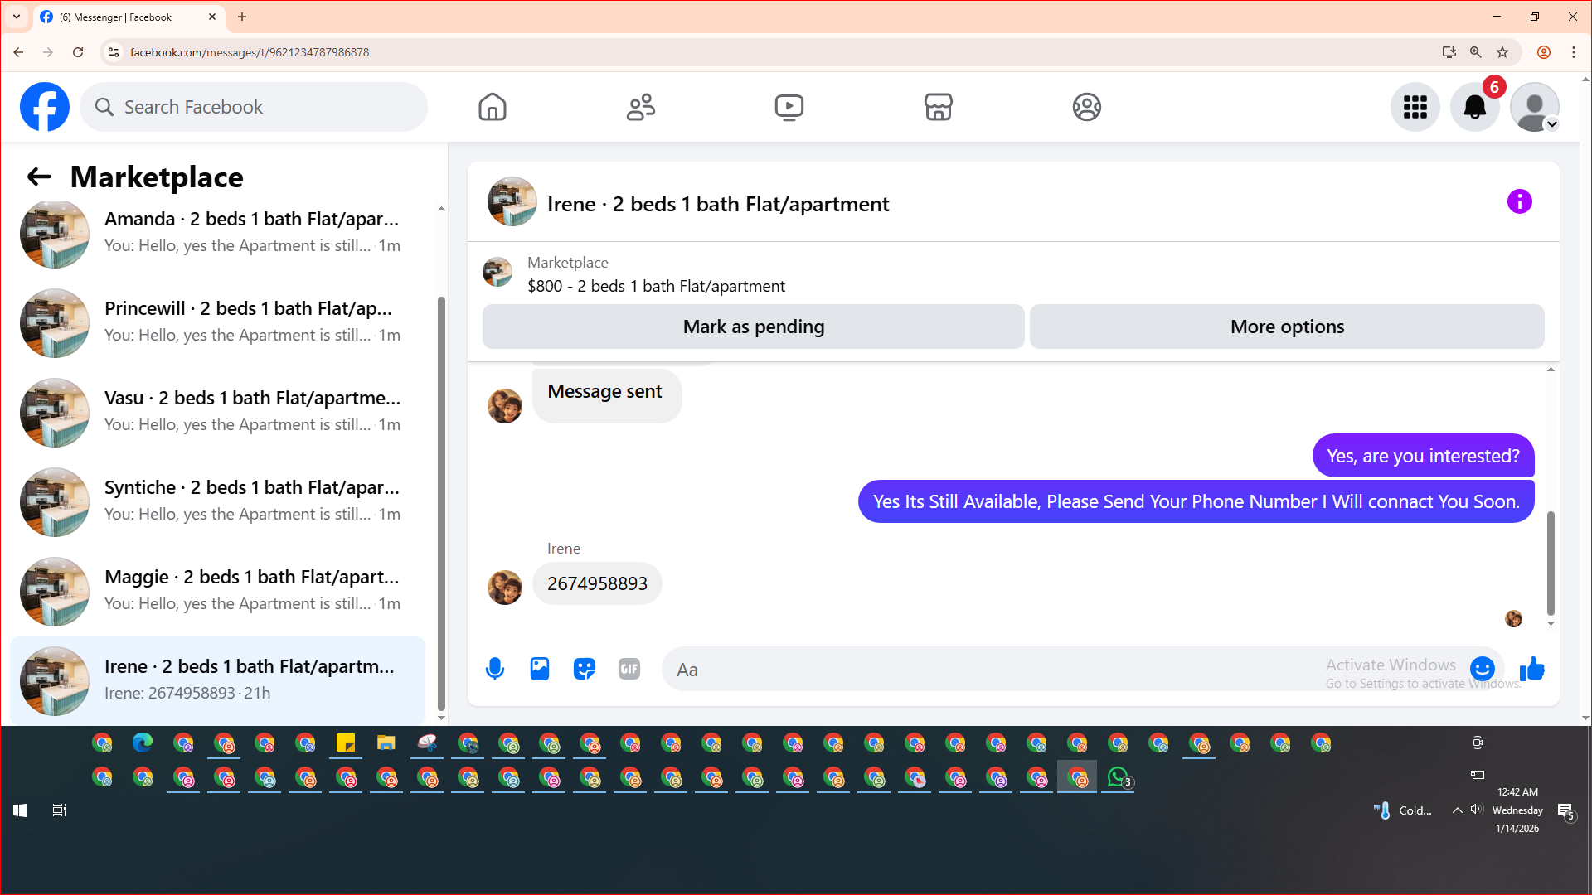Click the chat message scrollbar
The image size is (1592, 895).
[x=1550, y=564]
